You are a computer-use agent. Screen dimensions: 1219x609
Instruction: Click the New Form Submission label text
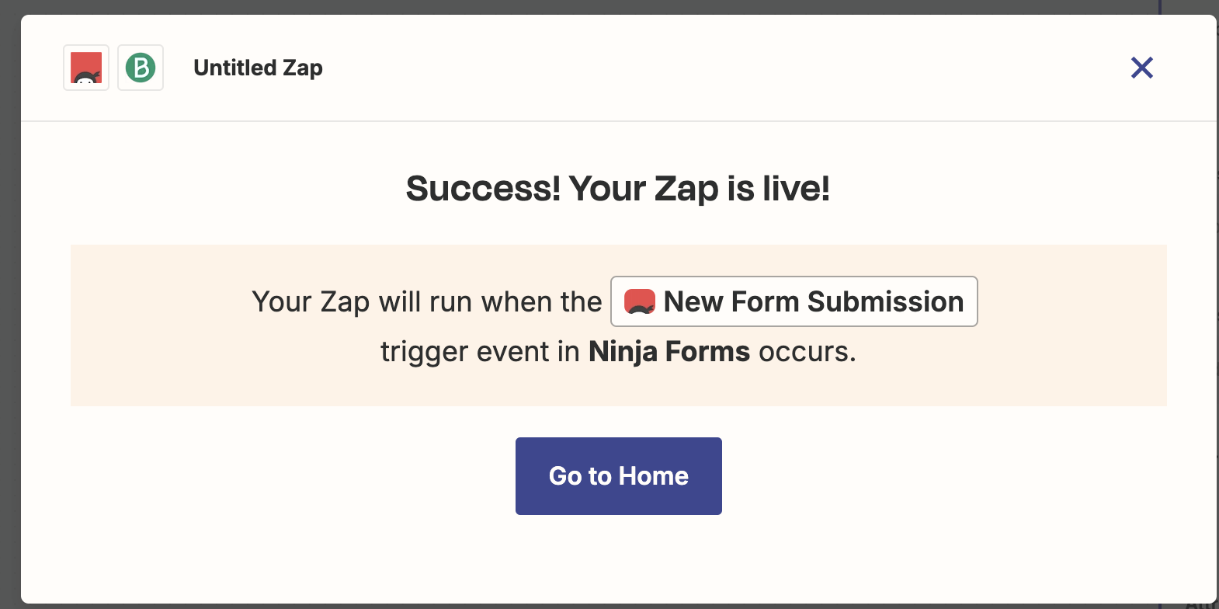812,301
